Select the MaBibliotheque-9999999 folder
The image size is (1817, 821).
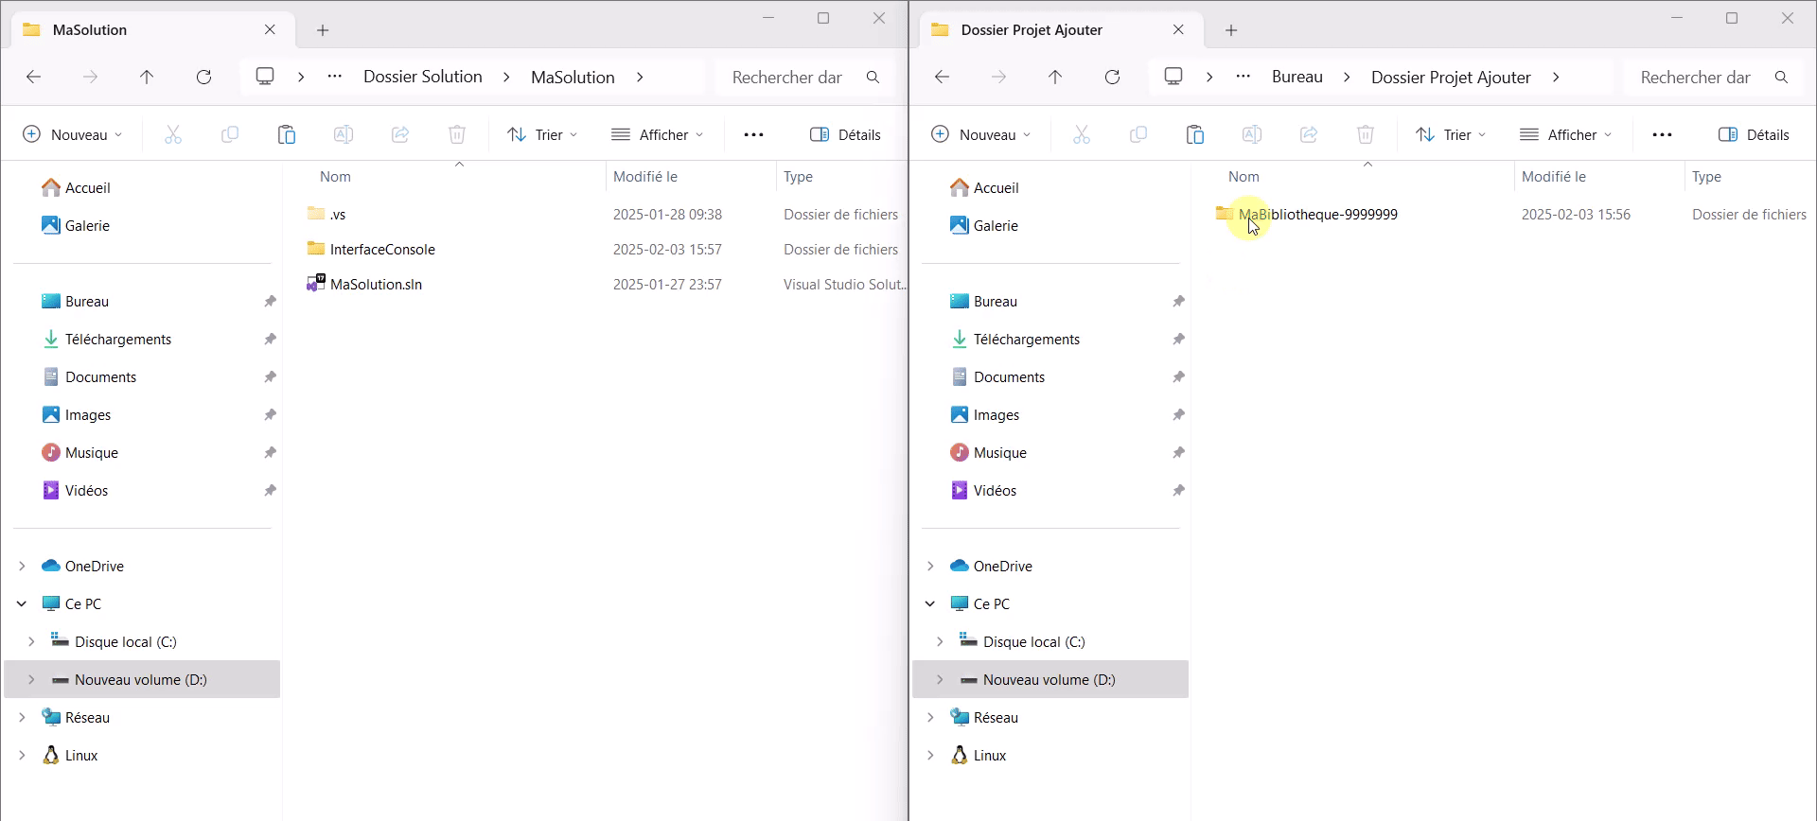1317,215
